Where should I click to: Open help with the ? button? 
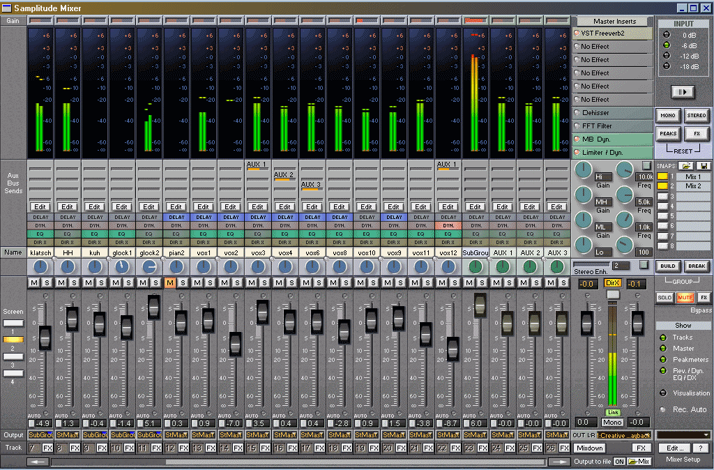tap(700, 448)
